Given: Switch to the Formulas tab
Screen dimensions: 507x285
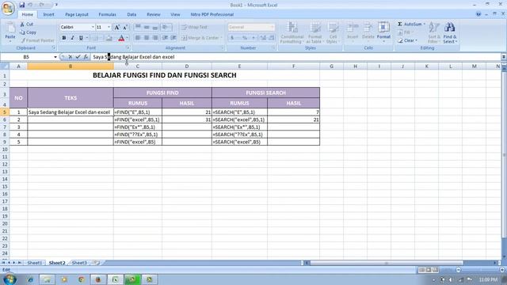Looking at the screenshot, I should coord(108,14).
